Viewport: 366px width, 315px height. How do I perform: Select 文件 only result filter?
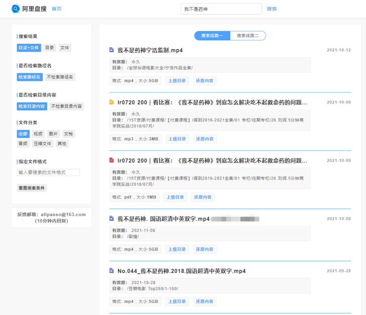coord(65,48)
